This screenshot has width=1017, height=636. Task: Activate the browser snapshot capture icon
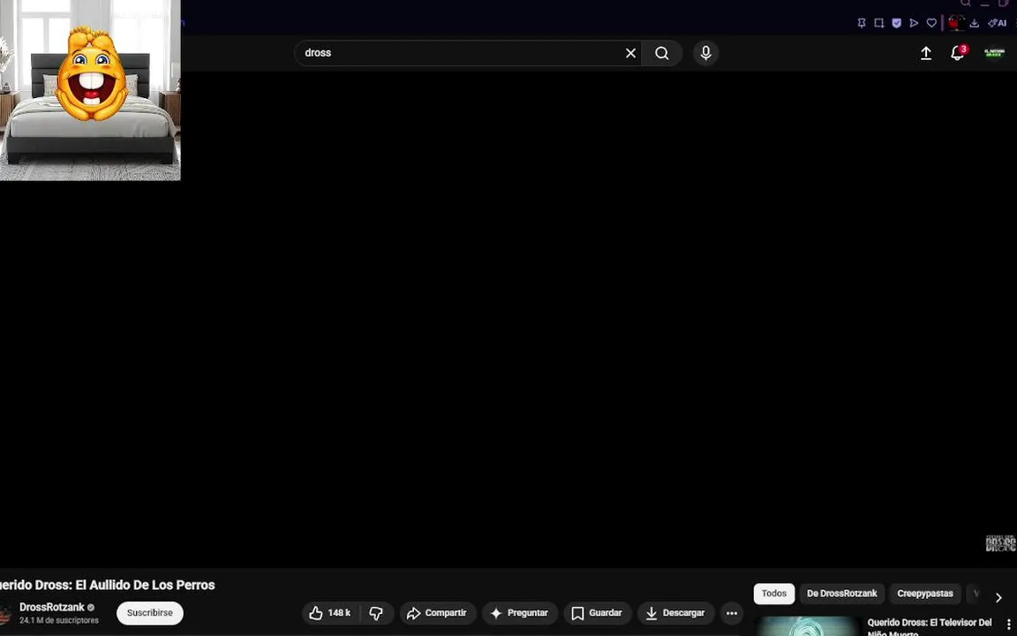click(879, 23)
